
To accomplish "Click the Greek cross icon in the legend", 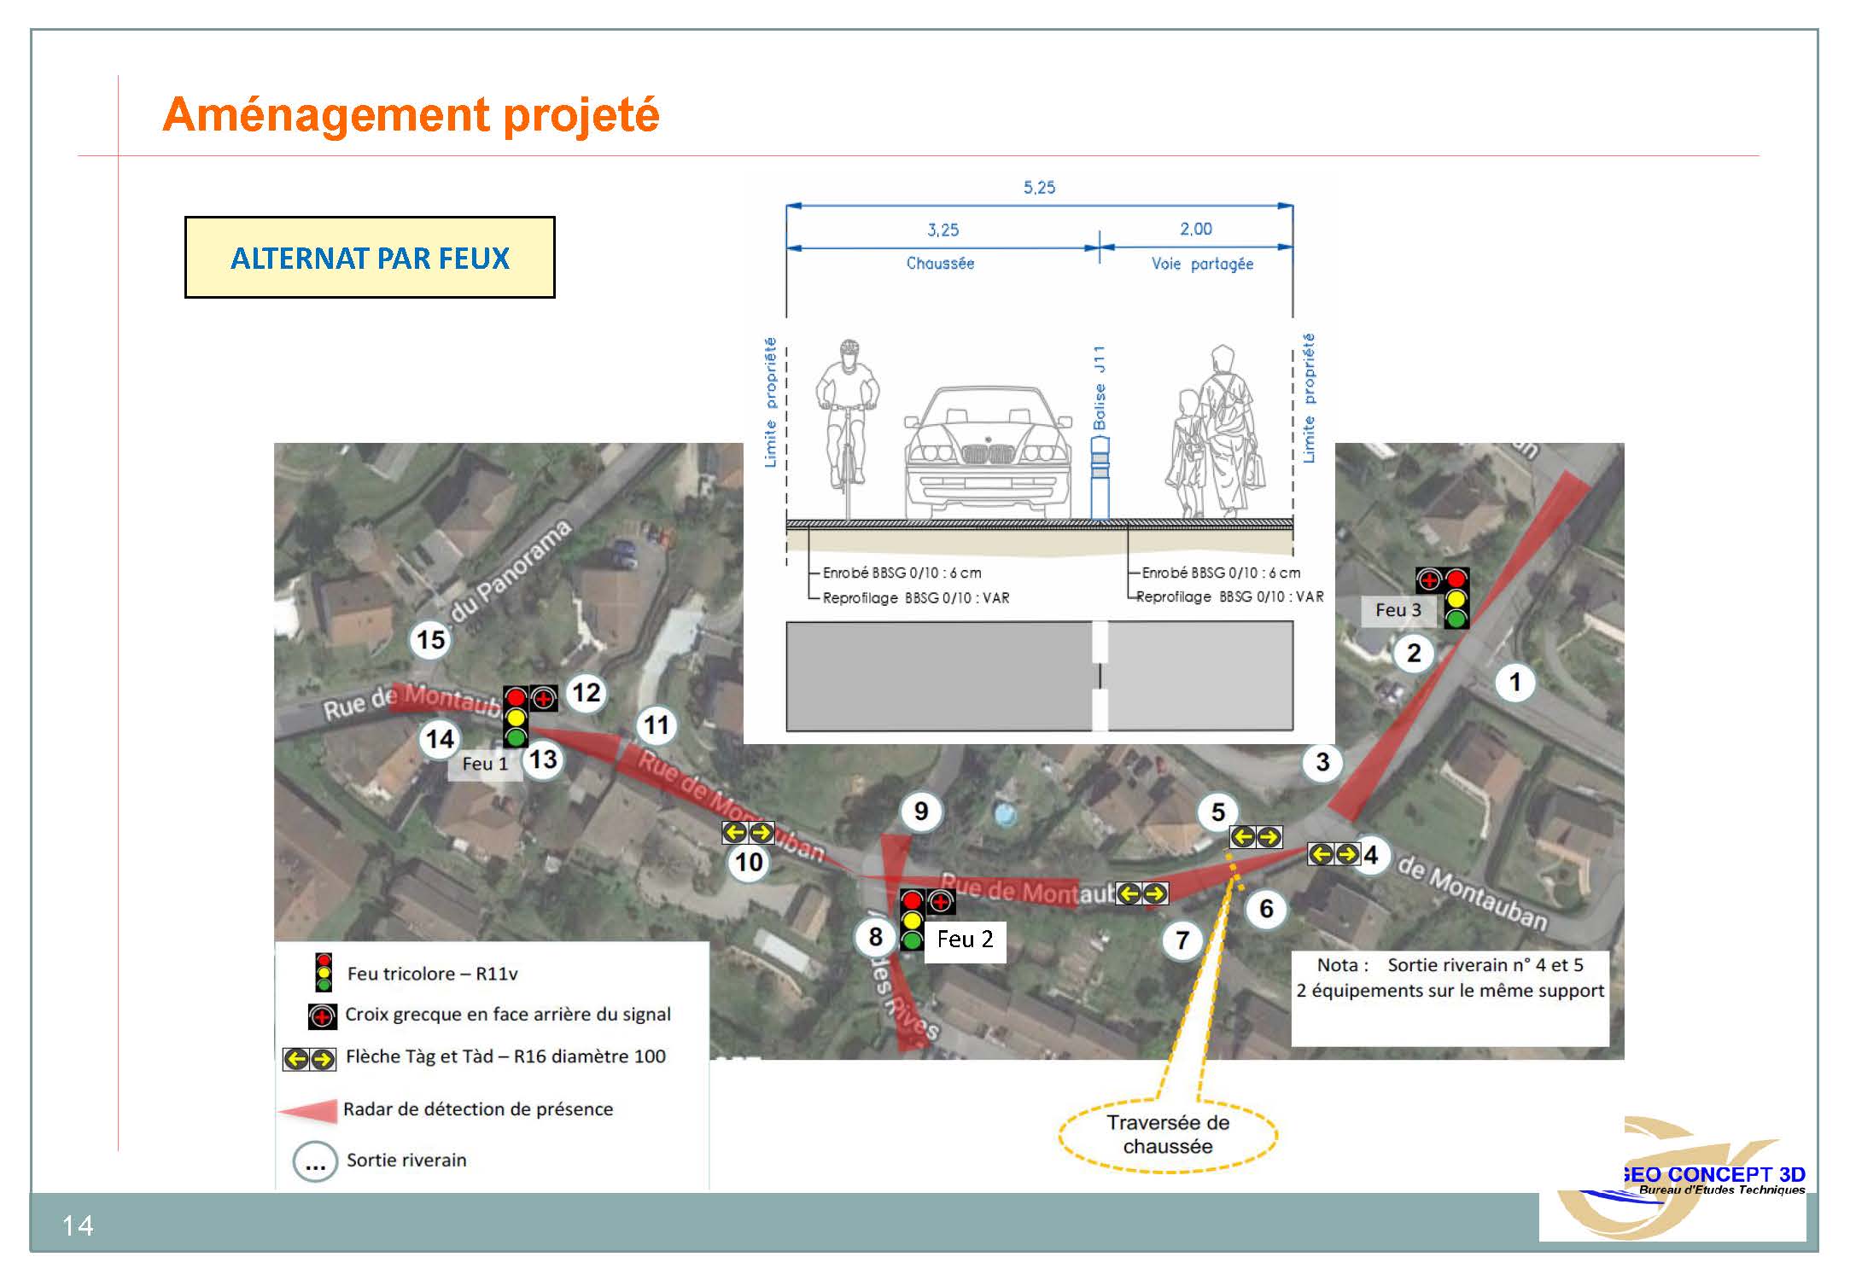I will point(322,1016).
